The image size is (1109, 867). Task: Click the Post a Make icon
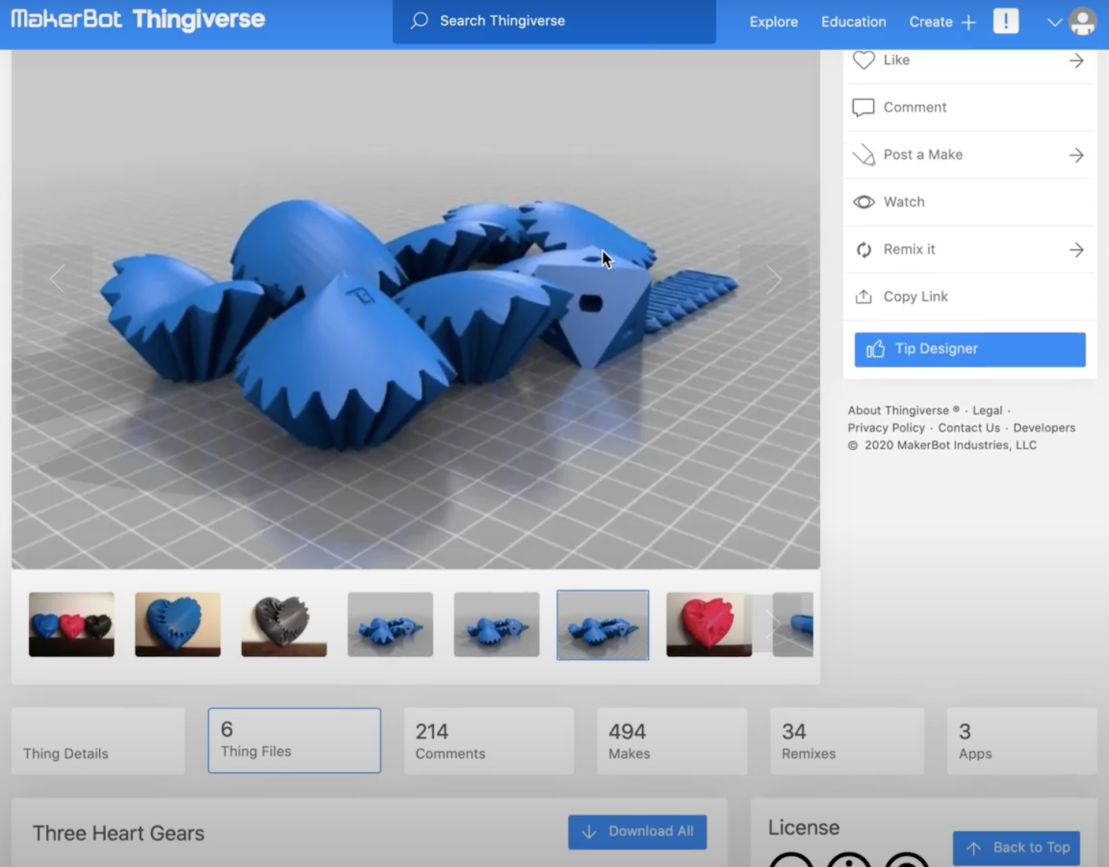coord(864,155)
